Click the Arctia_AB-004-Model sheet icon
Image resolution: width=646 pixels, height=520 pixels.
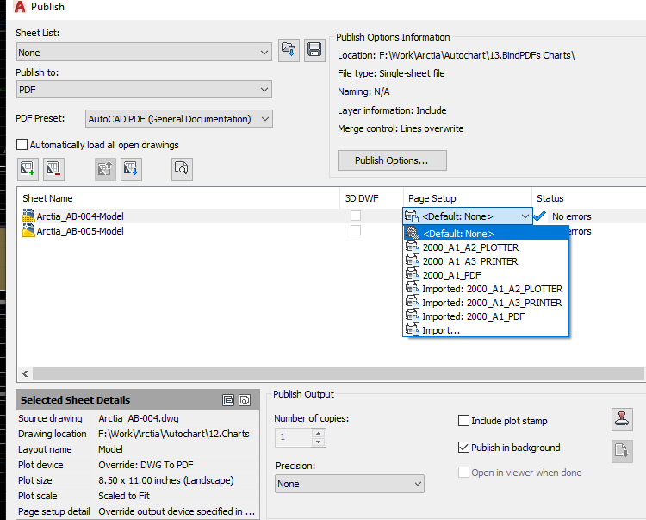[x=28, y=216]
